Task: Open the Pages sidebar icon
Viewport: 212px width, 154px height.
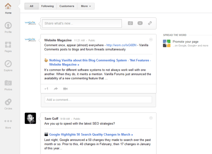Action: tap(8, 45)
